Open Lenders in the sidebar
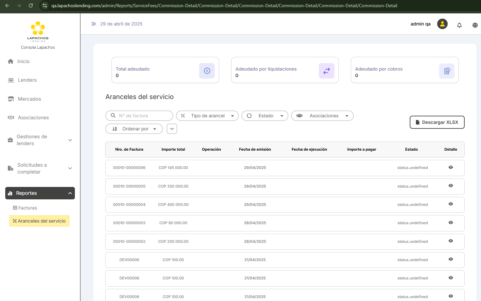This screenshot has height=301, width=481. pos(27,80)
